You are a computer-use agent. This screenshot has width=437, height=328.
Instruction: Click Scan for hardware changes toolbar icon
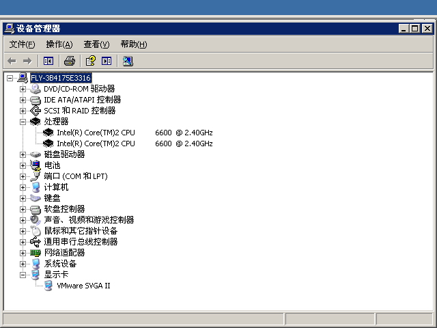(x=128, y=61)
